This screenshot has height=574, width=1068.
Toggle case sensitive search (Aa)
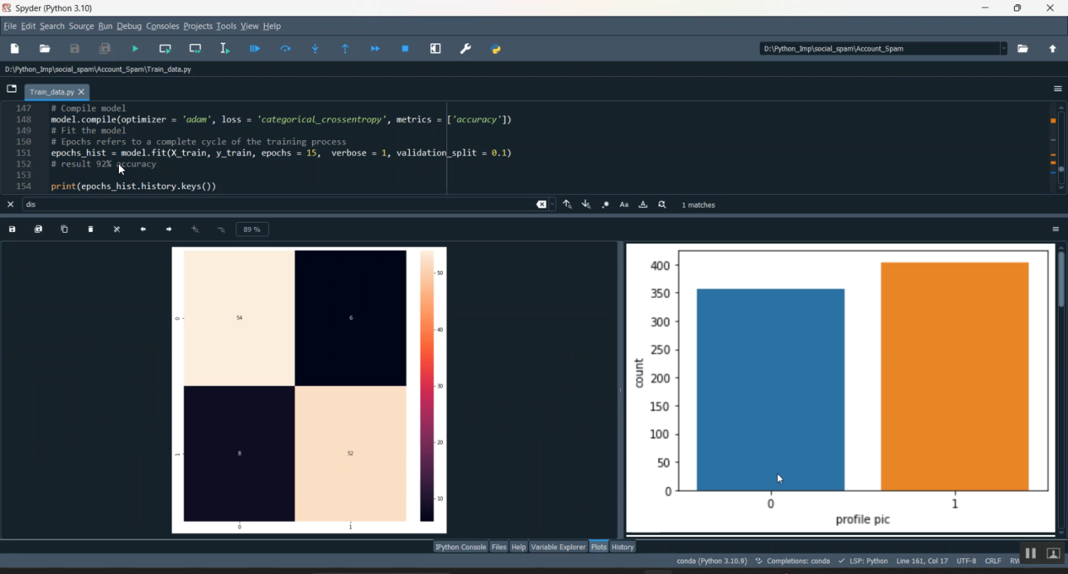click(624, 205)
